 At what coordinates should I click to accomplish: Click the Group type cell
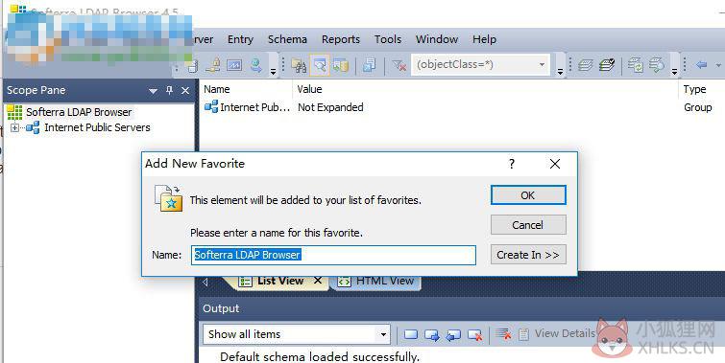click(x=698, y=107)
